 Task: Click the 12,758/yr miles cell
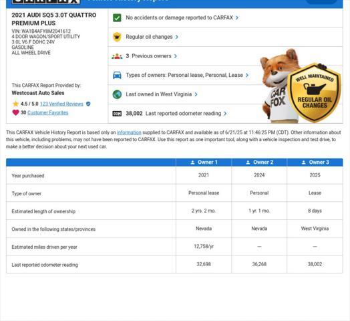point(204,247)
